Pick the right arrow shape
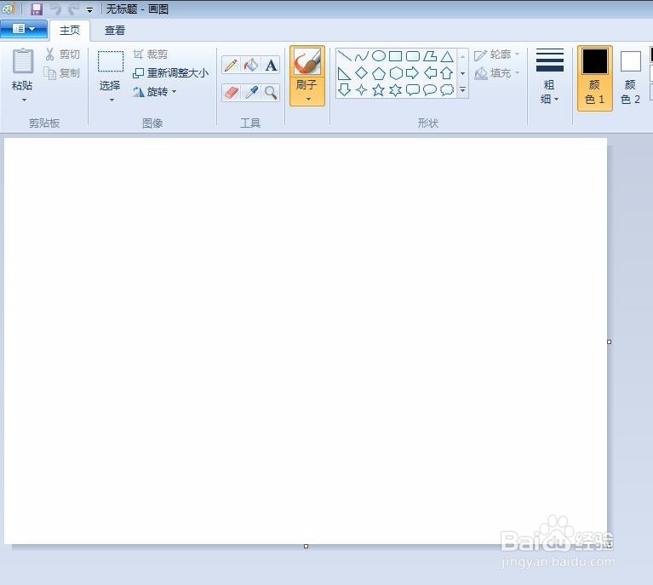 tap(412, 73)
